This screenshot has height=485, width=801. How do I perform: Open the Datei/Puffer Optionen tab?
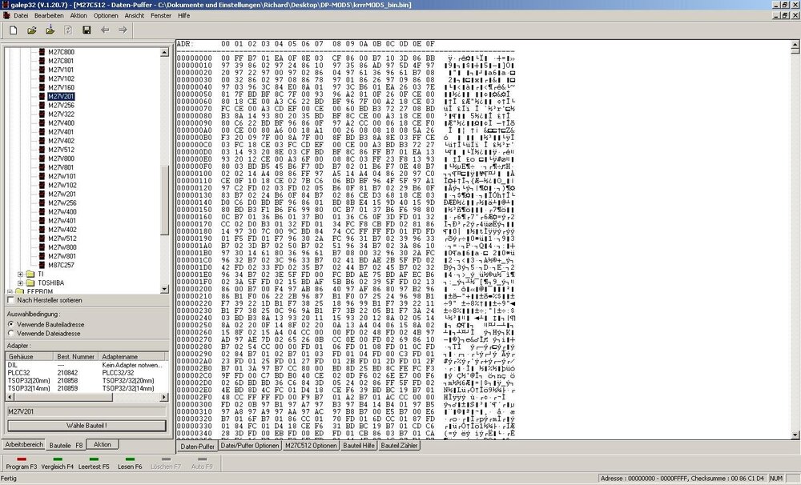(250, 446)
